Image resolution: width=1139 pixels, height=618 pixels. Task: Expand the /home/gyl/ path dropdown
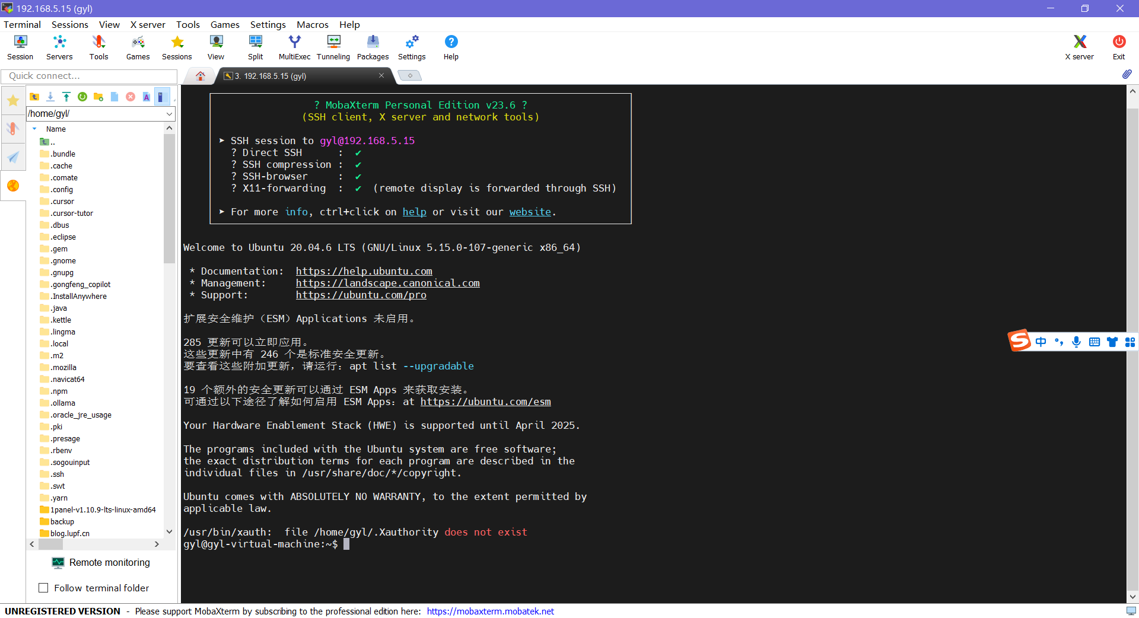pos(169,114)
